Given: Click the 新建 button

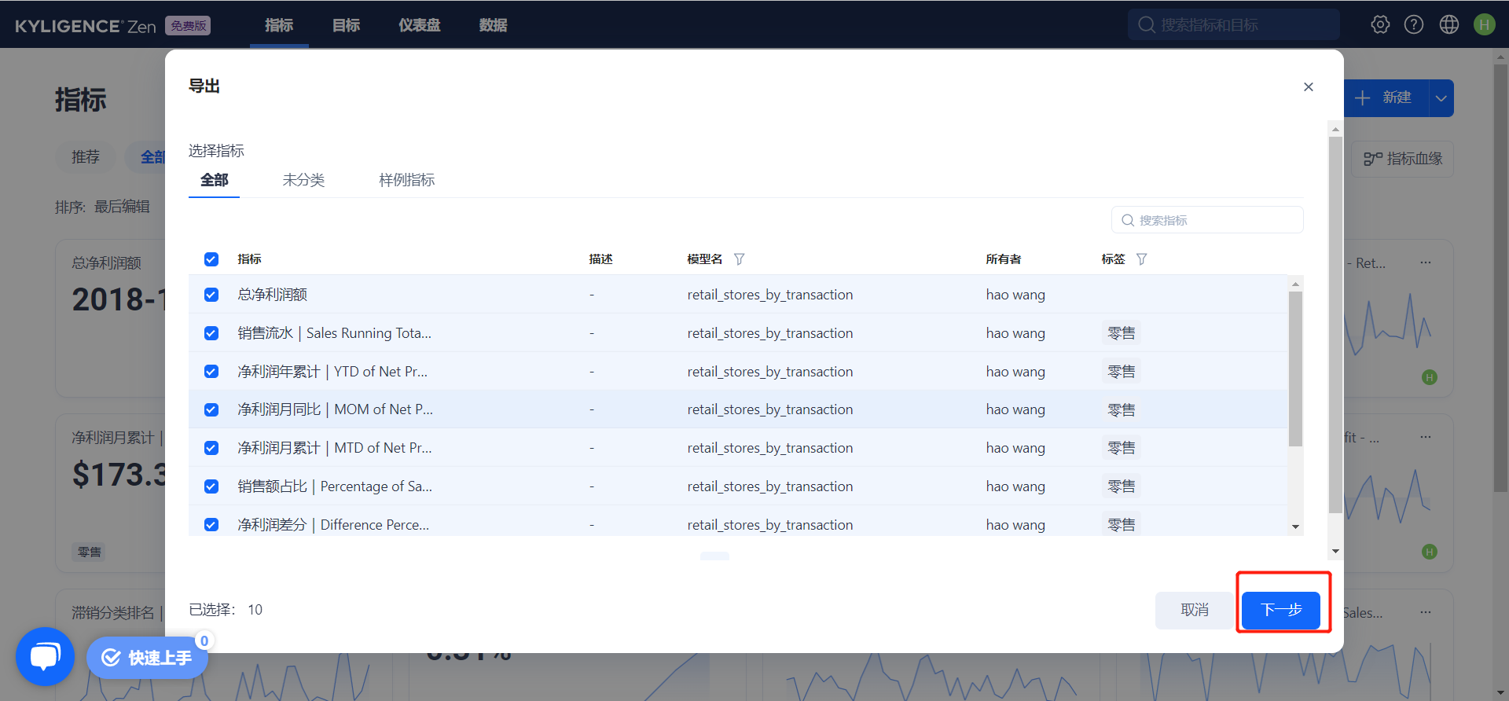Looking at the screenshot, I should click(1386, 98).
